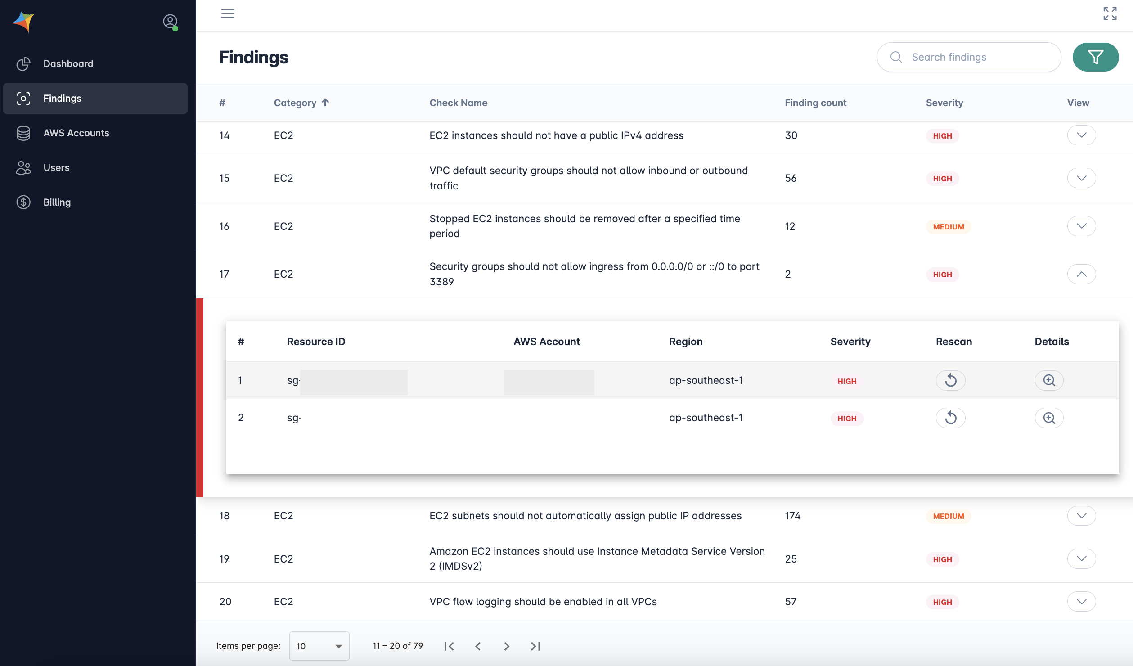This screenshot has height=666, width=1133.
Task: Open the Billing section
Action: [57, 202]
